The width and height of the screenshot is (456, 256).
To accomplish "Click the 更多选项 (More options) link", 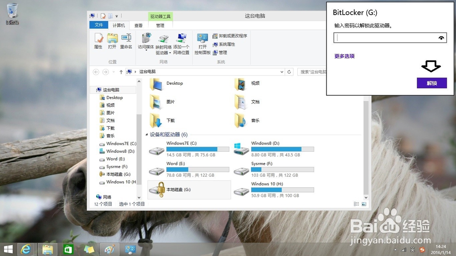I will point(344,56).
